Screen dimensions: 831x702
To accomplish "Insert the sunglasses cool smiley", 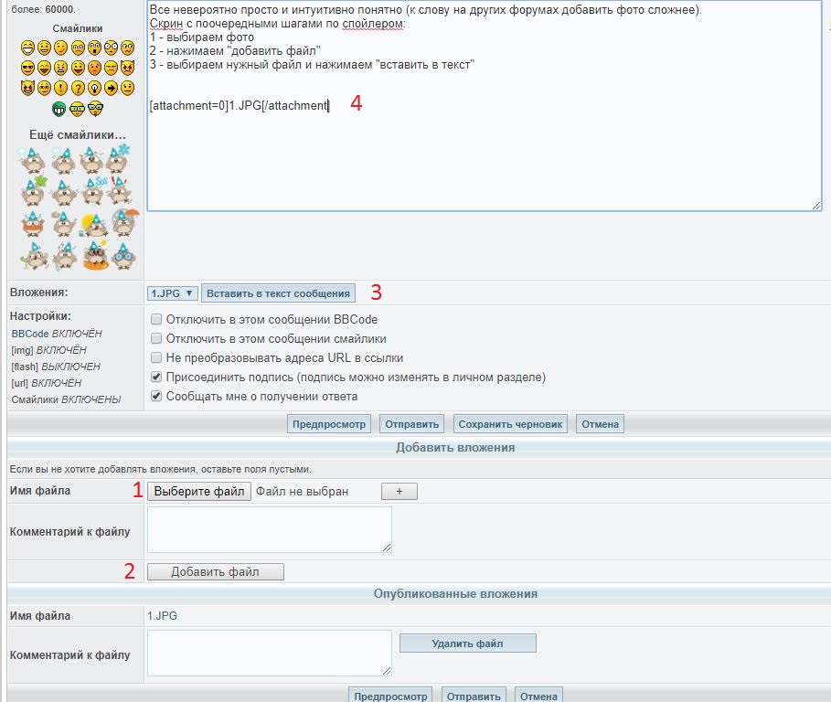I will click(27, 69).
